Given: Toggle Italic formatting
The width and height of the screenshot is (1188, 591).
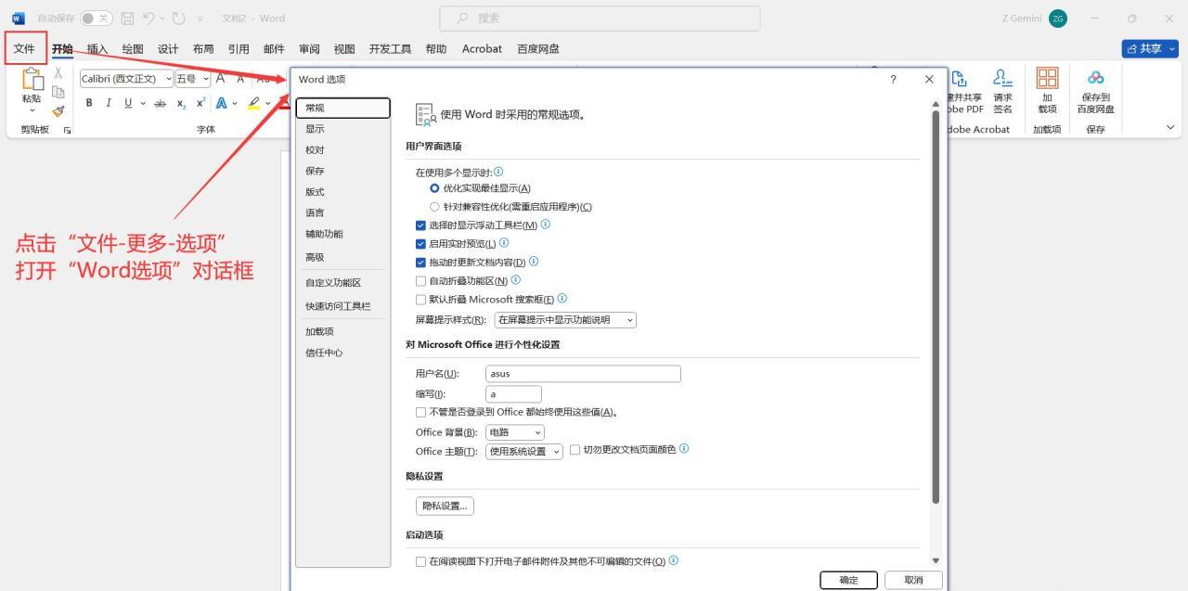Looking at the screenshot, I should pos(108,103).
